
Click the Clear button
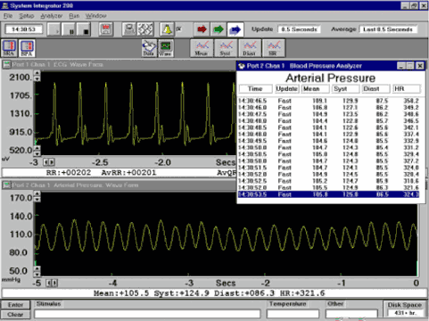click(x=15, y=315)
